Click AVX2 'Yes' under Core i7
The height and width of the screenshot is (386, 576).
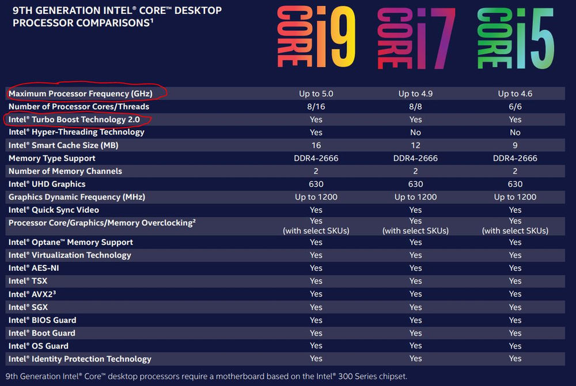(415, 294)
